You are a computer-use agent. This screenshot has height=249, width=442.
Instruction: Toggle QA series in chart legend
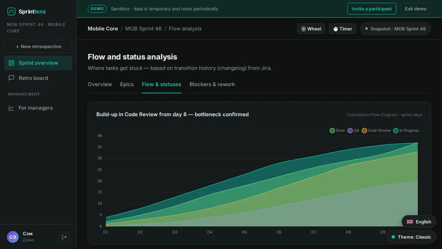354,130
